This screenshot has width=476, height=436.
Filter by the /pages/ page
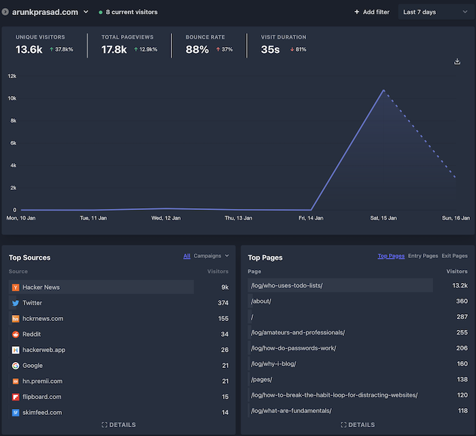(261, 380)
